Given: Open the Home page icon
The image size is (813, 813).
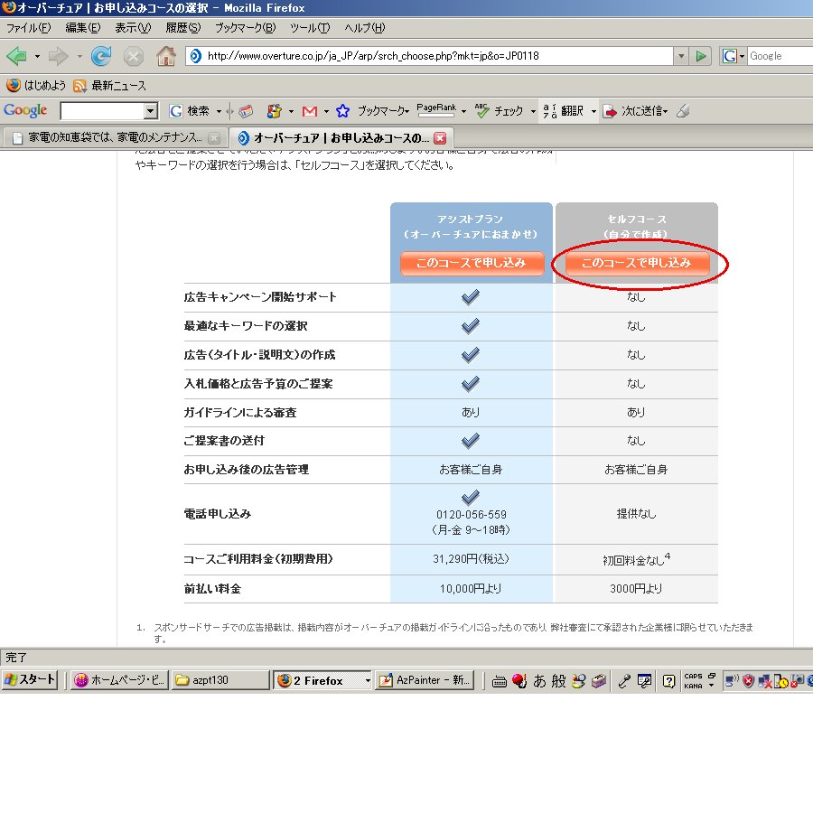Looking at the screenshot, I should tap(166, 56).
